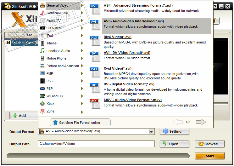Click the help question mark in title bar
The image size is (234, 166).
pos(215,6)
